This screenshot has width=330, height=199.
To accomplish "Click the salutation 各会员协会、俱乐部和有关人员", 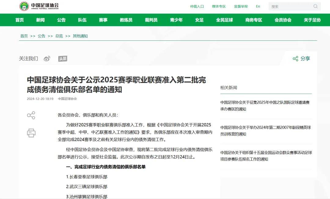I will 88,115.
